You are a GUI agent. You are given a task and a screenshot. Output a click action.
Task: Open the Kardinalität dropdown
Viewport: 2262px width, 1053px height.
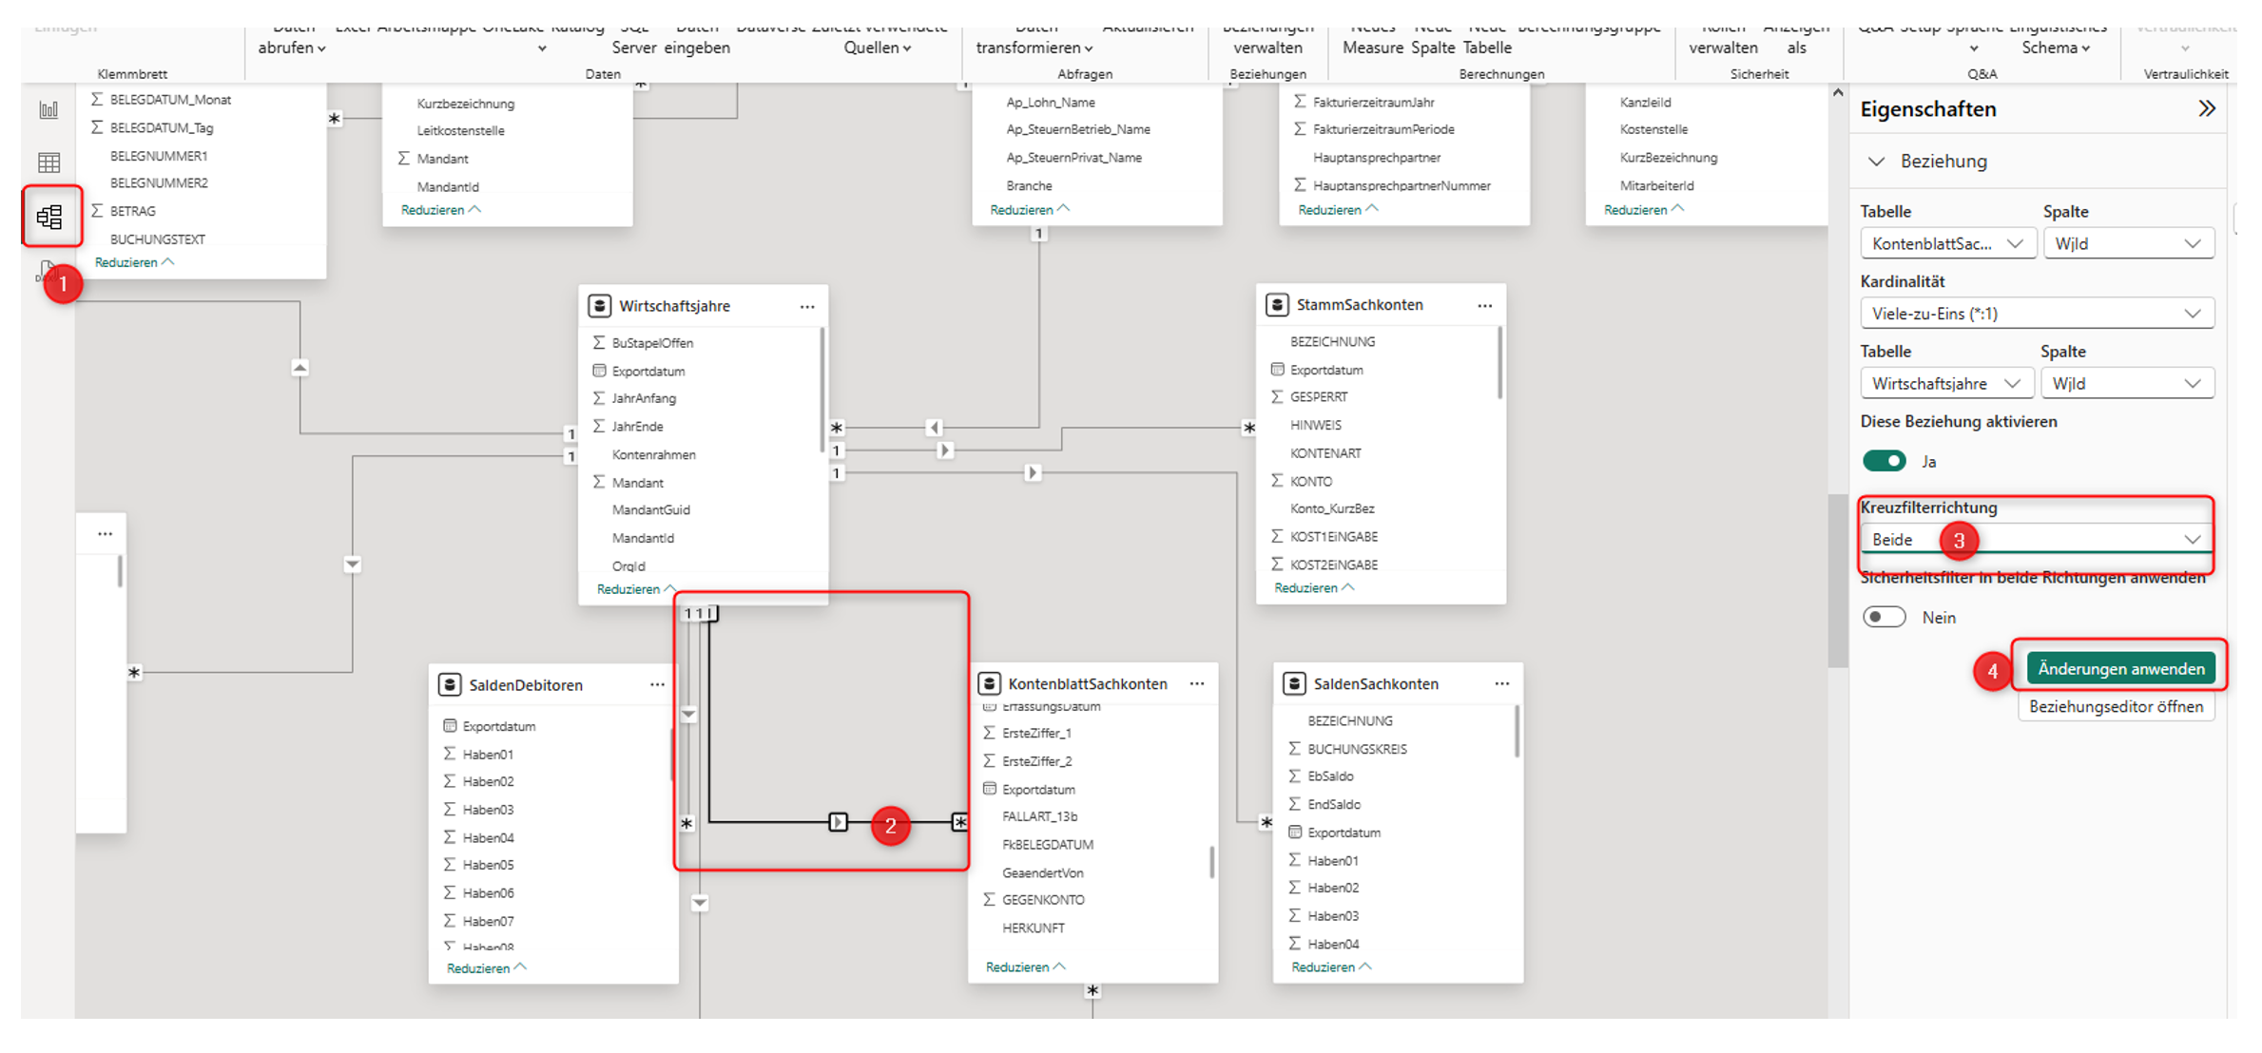tap(2037, 314)
